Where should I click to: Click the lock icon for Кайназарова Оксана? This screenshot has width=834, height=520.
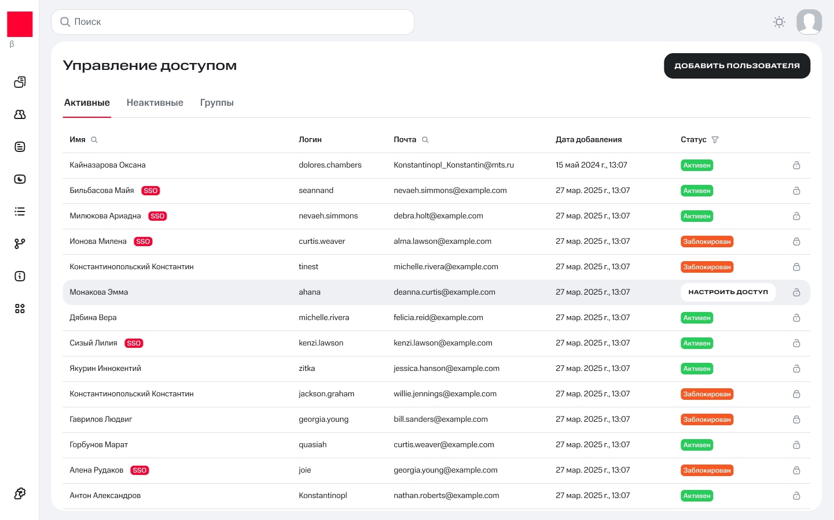pos(796,165)
